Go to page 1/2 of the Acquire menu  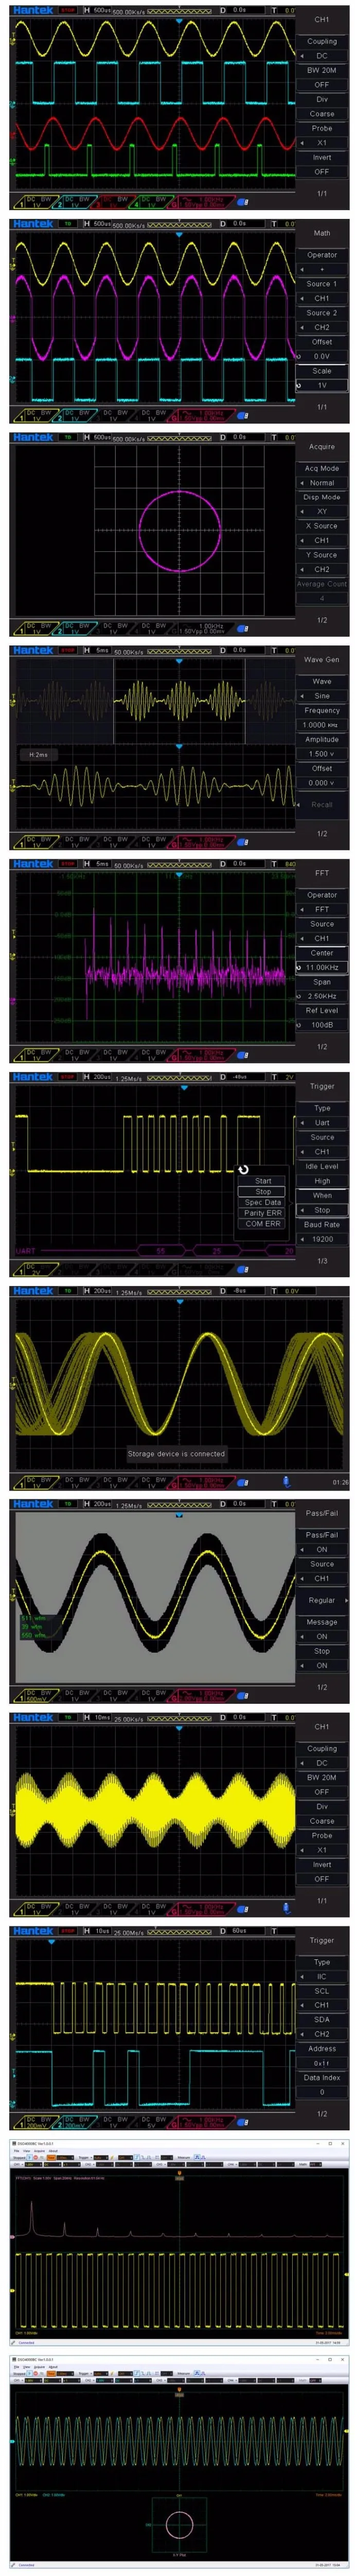[322, 620]
